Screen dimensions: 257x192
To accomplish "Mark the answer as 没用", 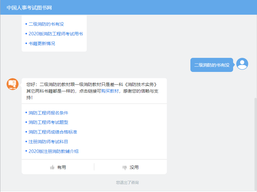I will (x=130, y=167).
